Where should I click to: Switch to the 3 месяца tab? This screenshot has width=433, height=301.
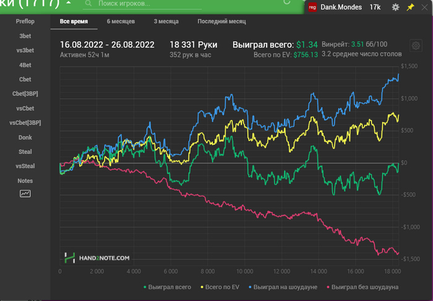pyautogui.click(x=166, y=22)
